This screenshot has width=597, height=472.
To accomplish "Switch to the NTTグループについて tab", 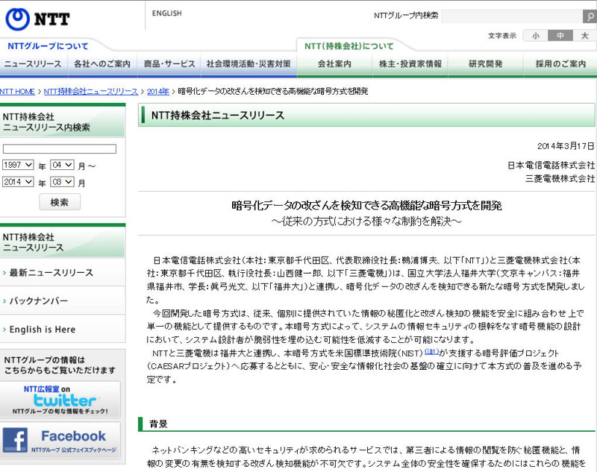I will (48, 46).
